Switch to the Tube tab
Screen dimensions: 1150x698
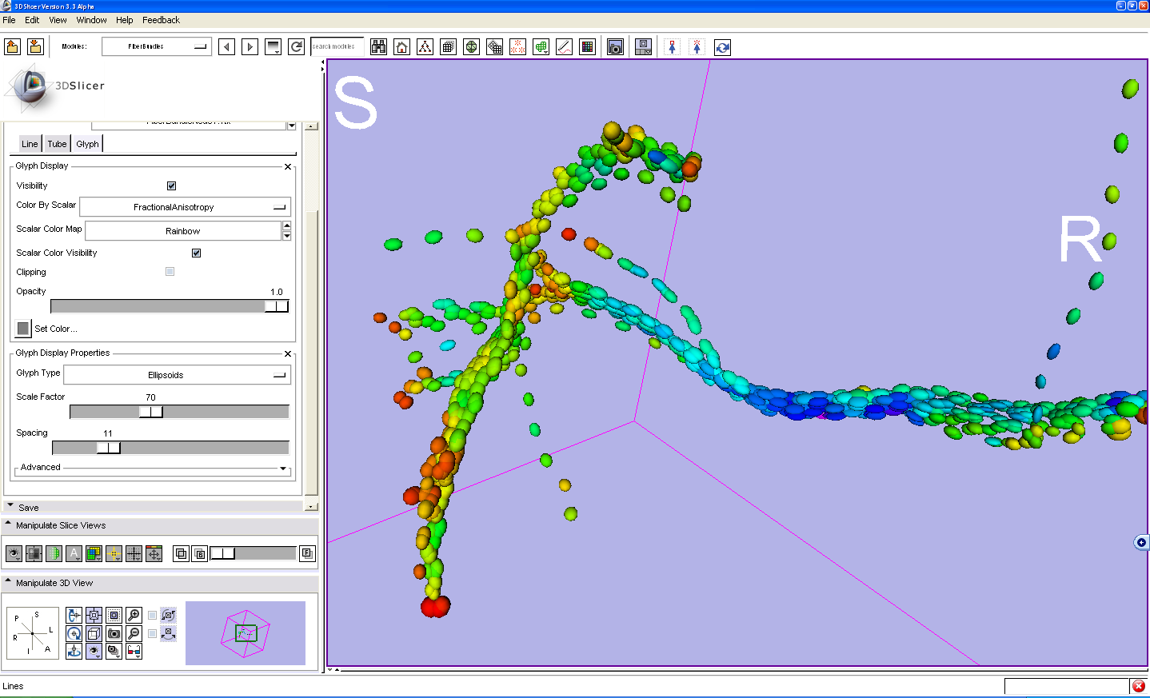[57, 144]
